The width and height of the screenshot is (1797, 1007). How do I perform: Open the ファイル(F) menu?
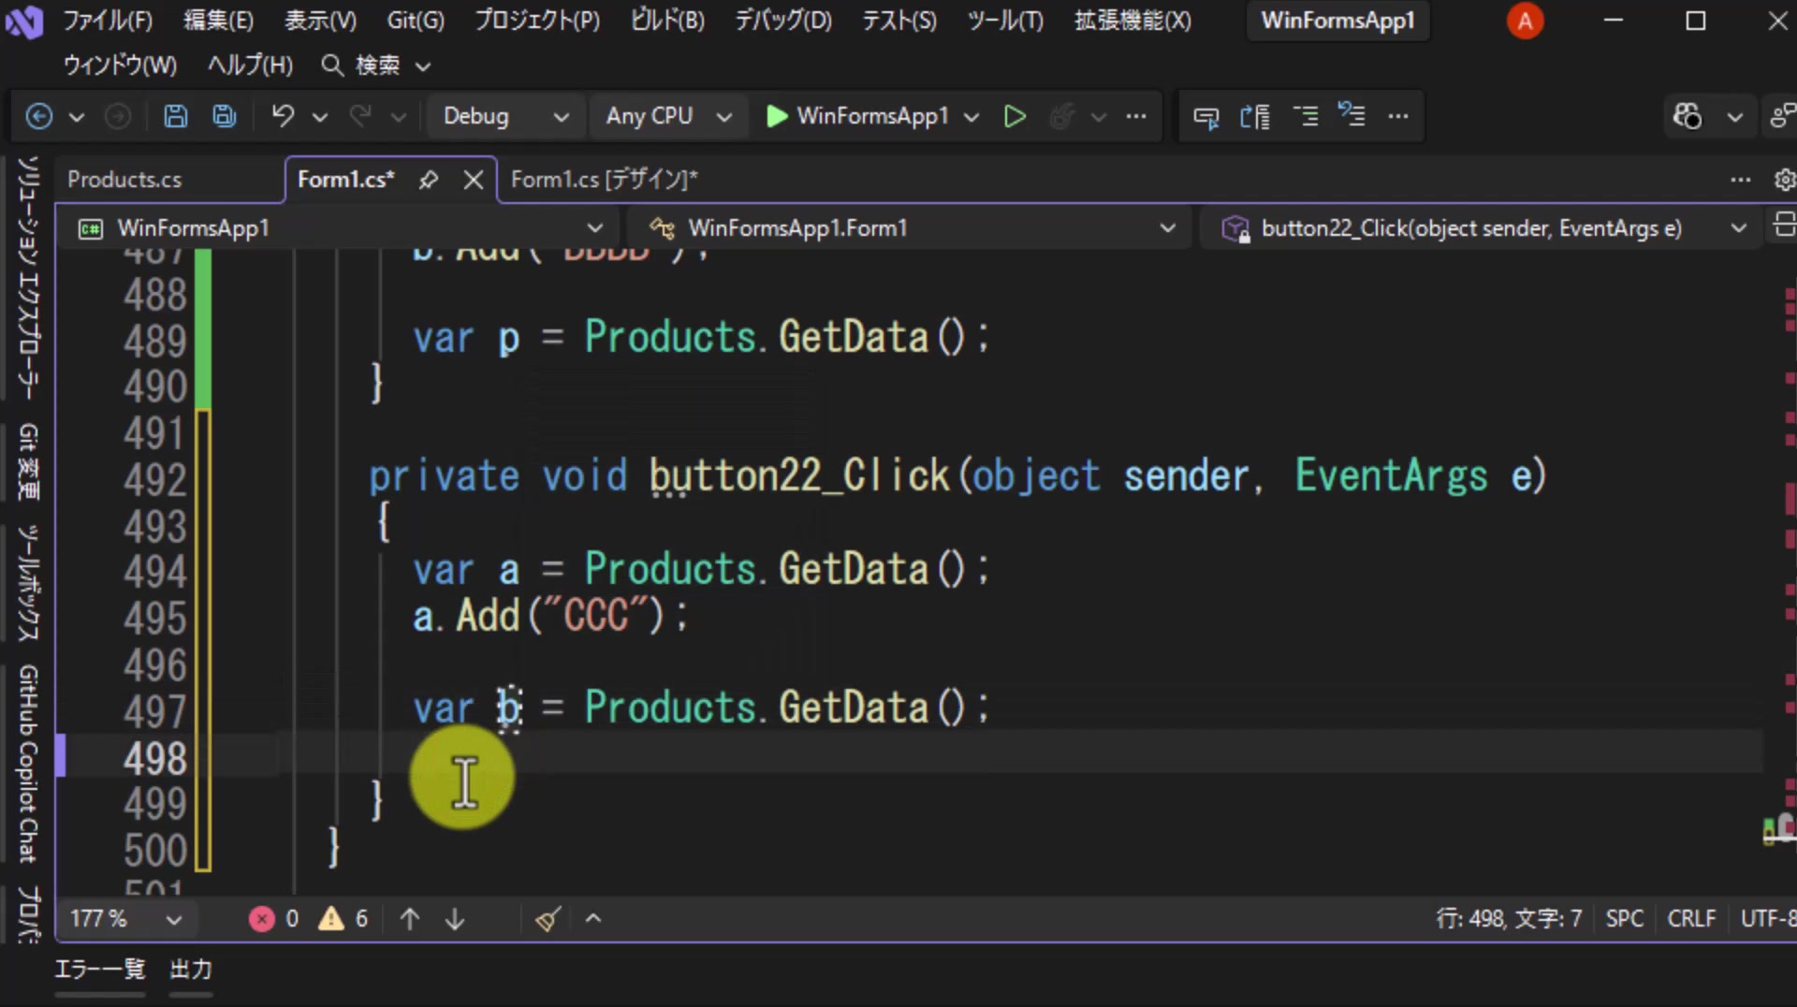coord(108,21)
